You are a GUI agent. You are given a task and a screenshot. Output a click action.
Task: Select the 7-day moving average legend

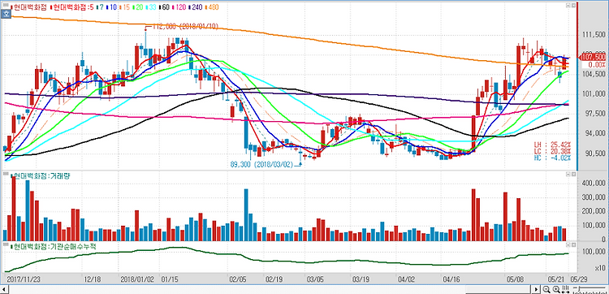click(x=100, y=7)
